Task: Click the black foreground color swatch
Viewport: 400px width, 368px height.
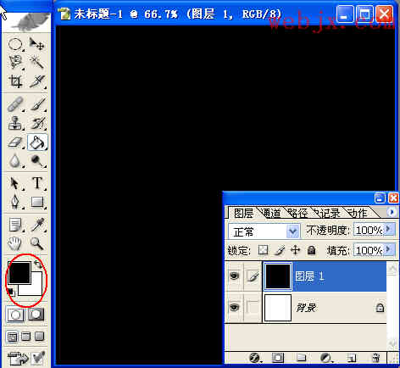Action: coord(19,272)
